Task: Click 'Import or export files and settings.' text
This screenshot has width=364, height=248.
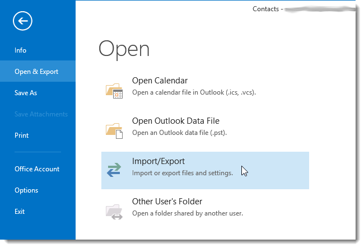Action: [183, 173]
